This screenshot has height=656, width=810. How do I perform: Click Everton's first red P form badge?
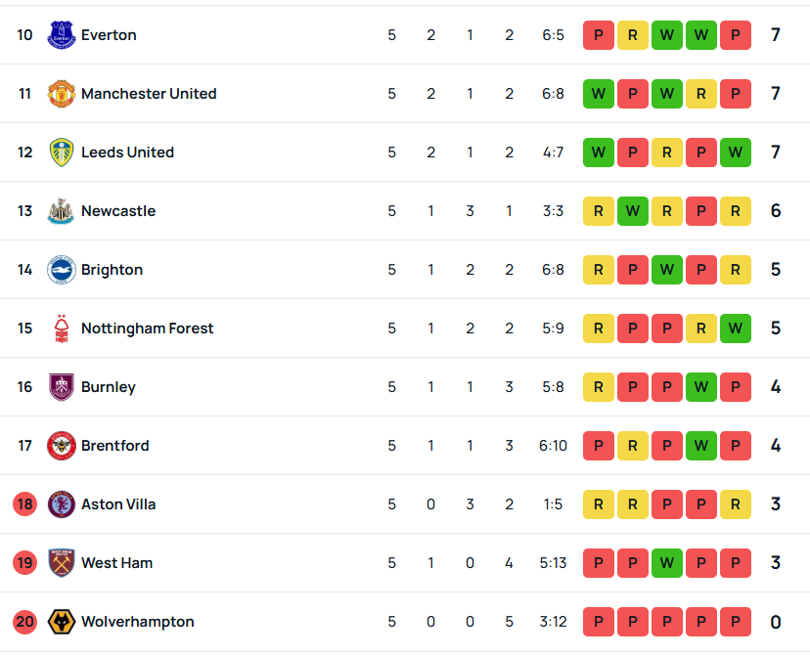click(x=599, y=35)
